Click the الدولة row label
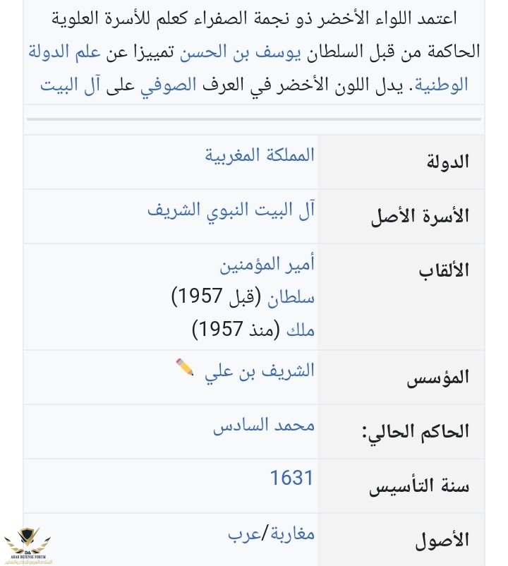This screenshot has width=508, height=566. [x=448, y=162]
